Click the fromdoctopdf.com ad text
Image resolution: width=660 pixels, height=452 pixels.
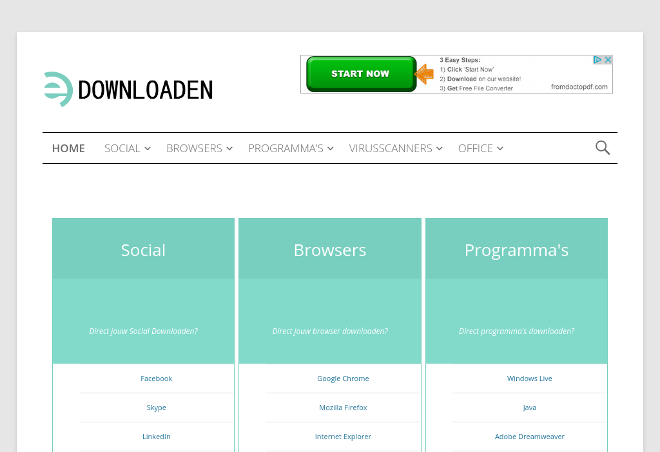pos(579,87)
